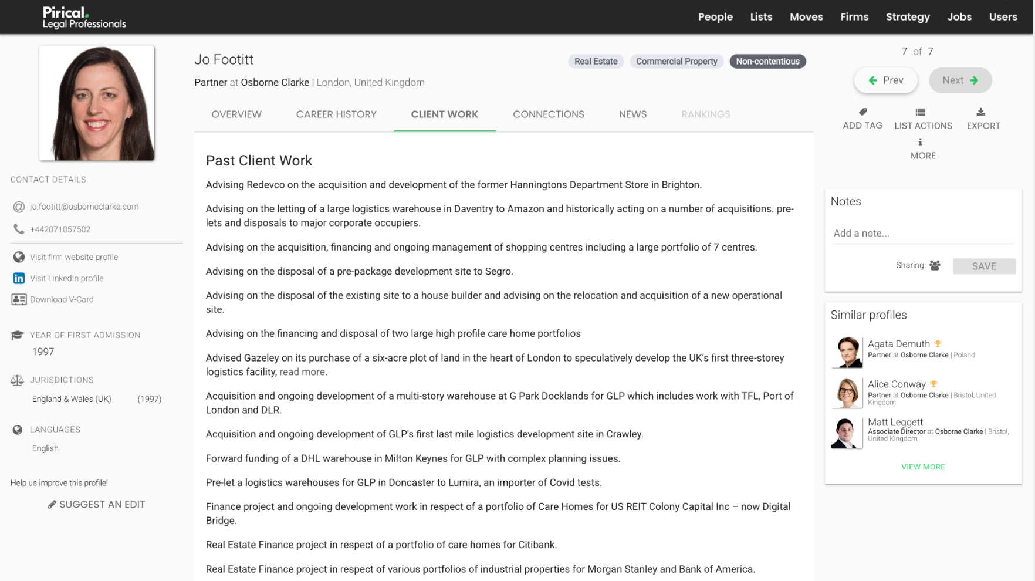Click the read more link in Gazeley entry
1035x581 pixels.
point(302,372)
